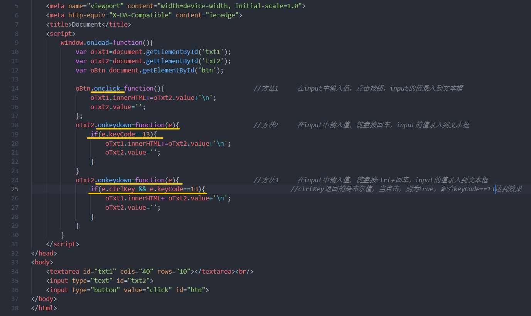Click the //方法2 comment text
The height and width of the screenshot is (316, 531).
[266, 125]
